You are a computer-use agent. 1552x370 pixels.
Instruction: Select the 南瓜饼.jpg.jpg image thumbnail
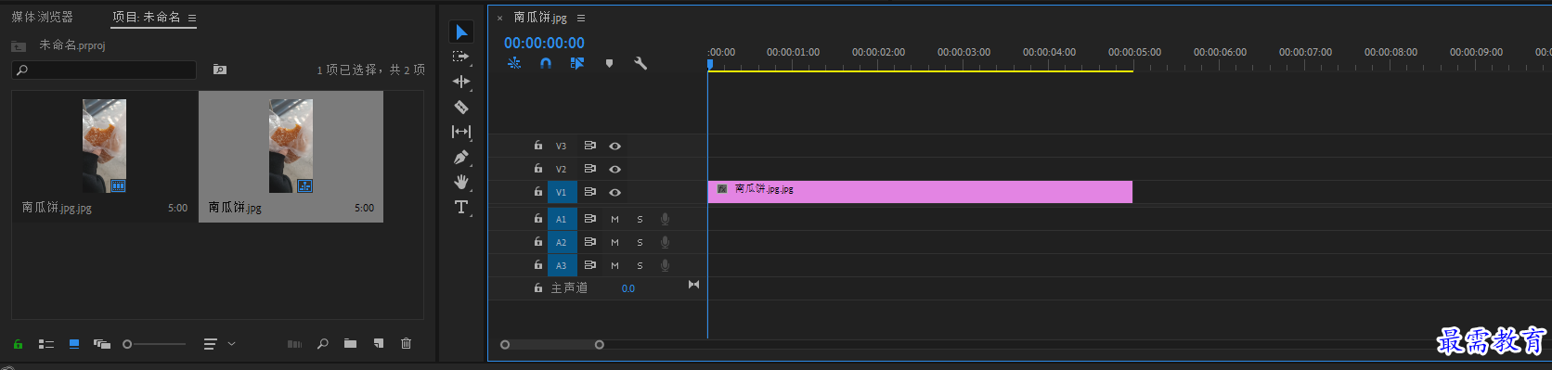tap(105, 147)
